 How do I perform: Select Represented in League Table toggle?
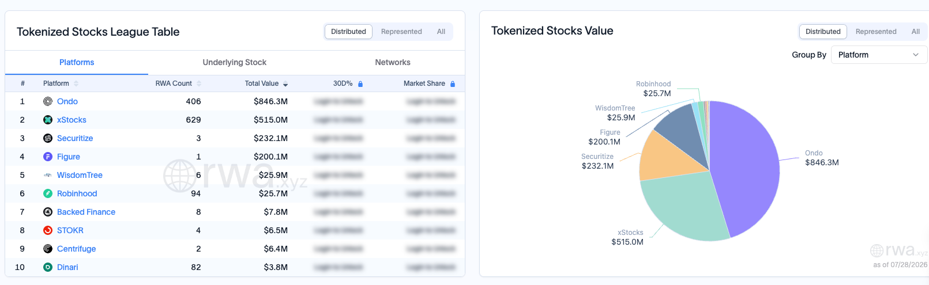pyautogui.click(x=401, y=32)
